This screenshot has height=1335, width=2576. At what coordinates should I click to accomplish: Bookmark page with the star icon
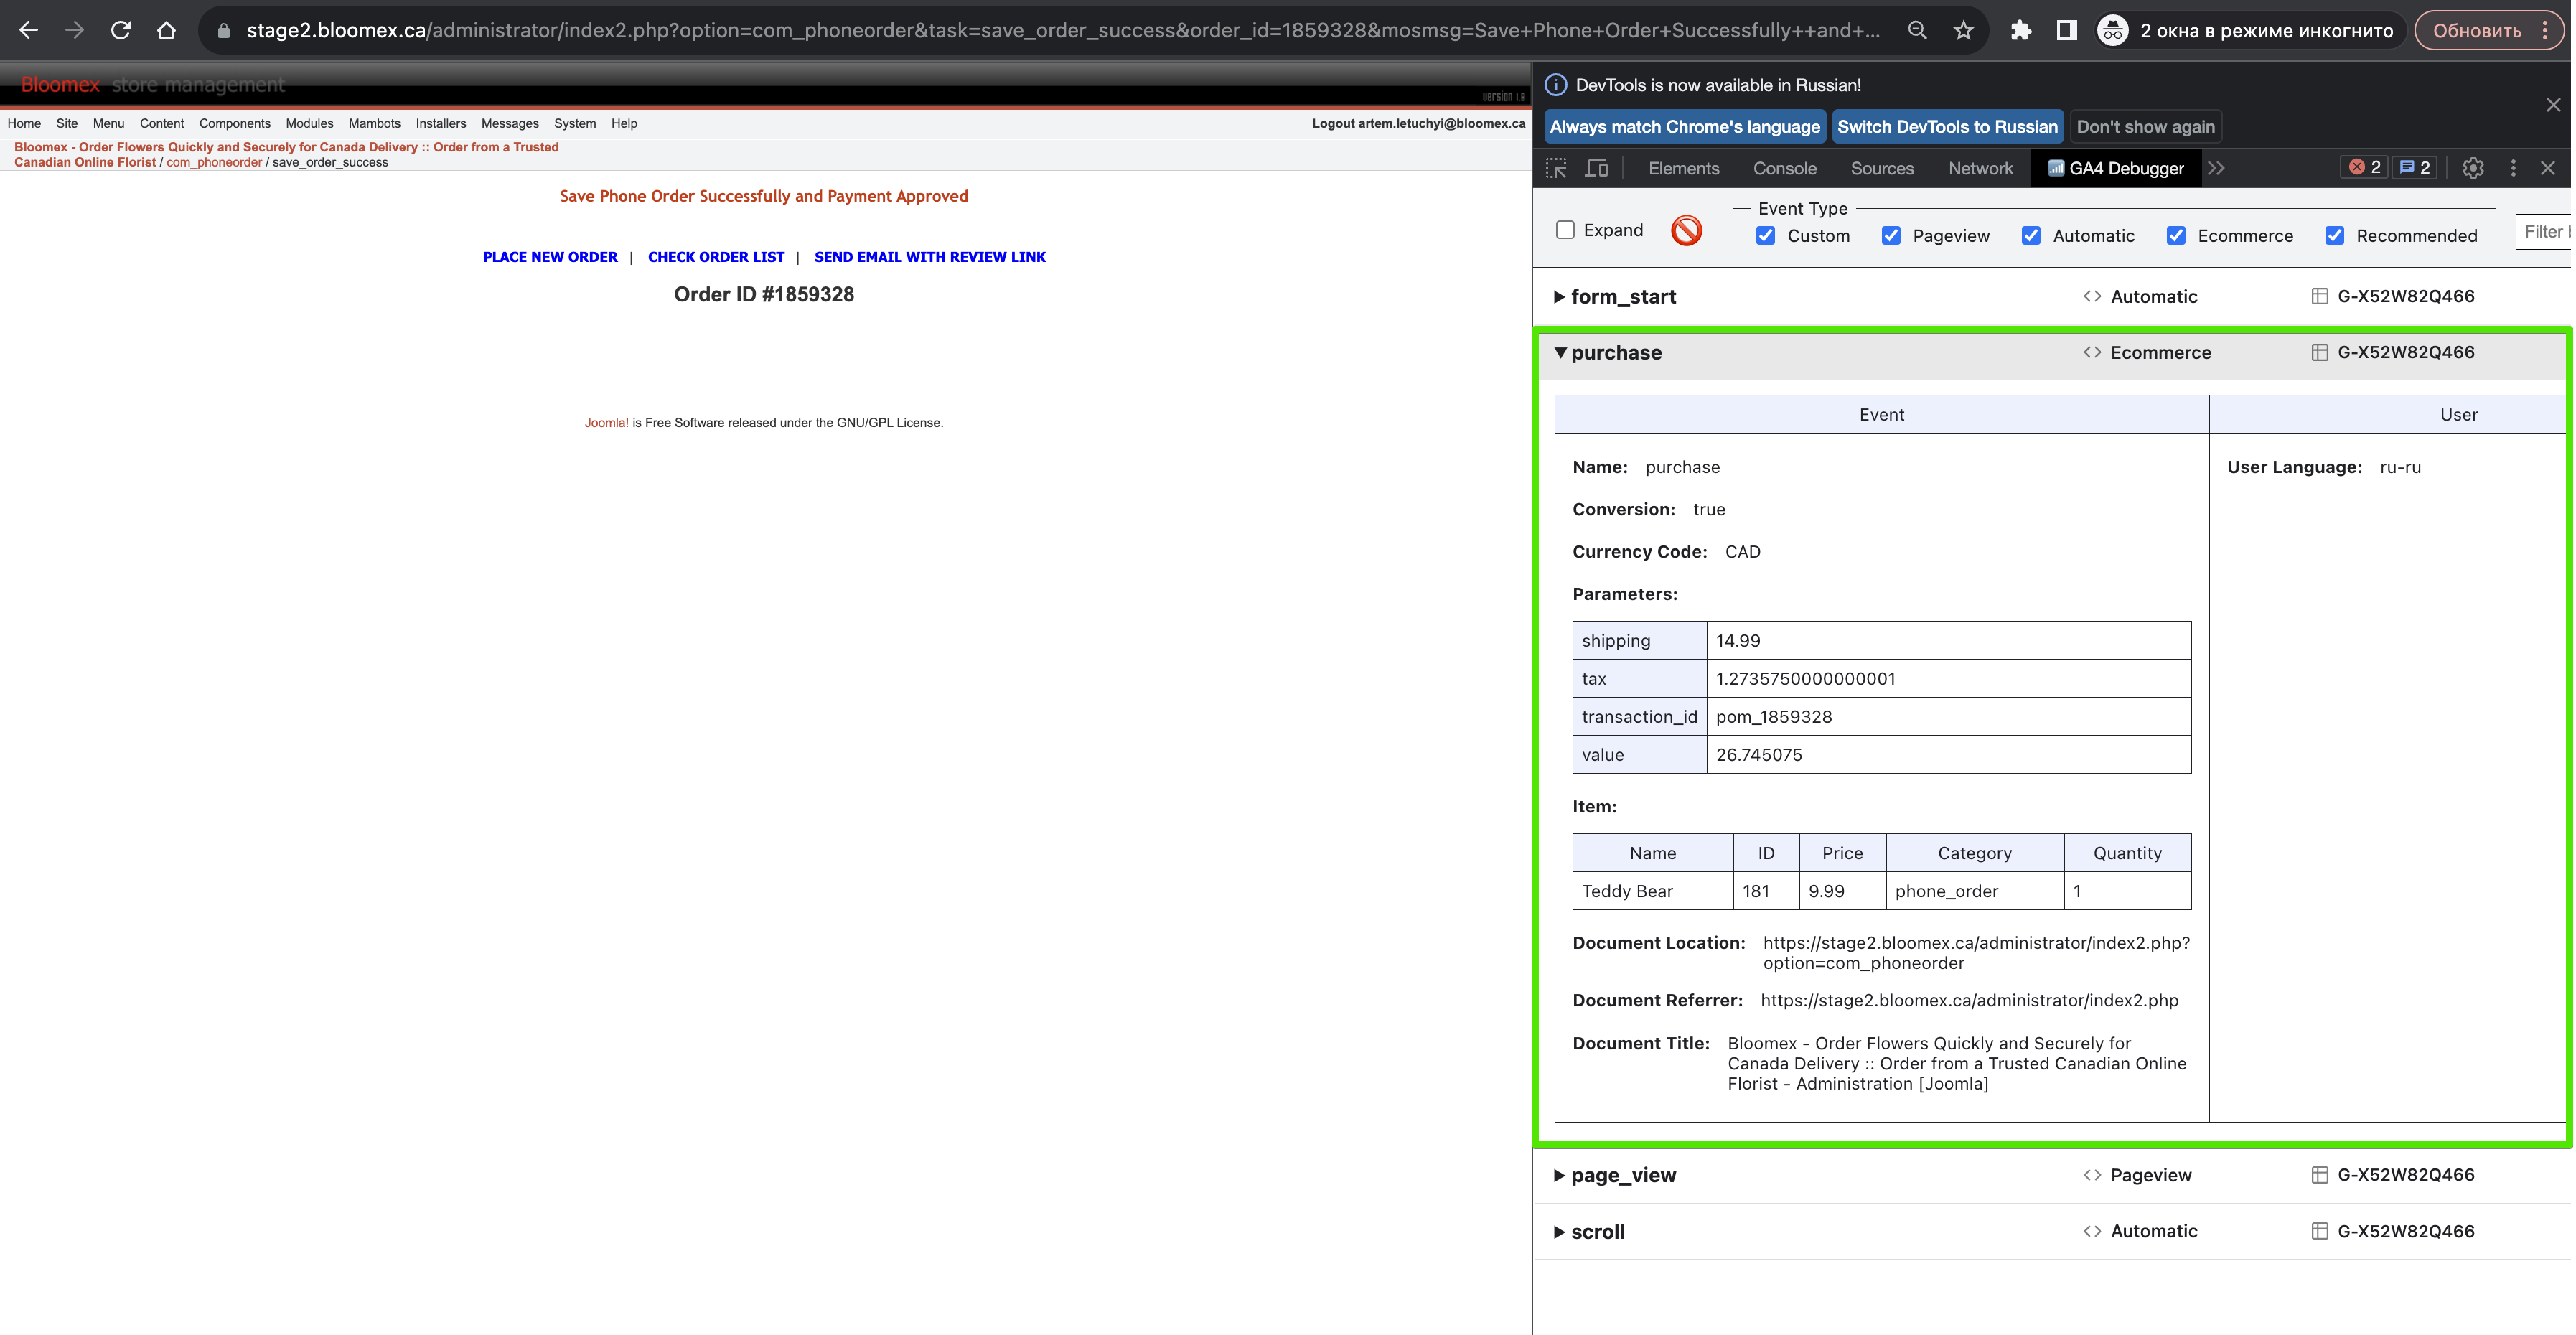[x=1964, y=30]
